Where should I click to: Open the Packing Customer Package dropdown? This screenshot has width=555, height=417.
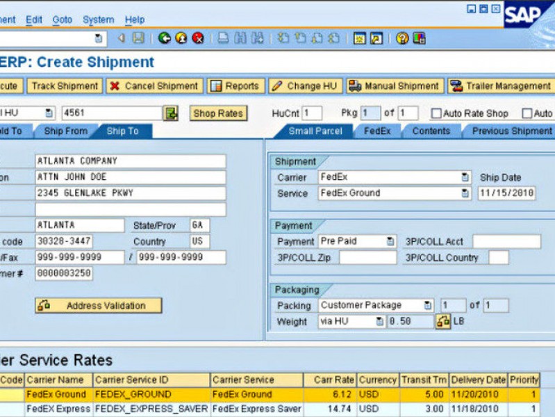(x=428, y=305)
